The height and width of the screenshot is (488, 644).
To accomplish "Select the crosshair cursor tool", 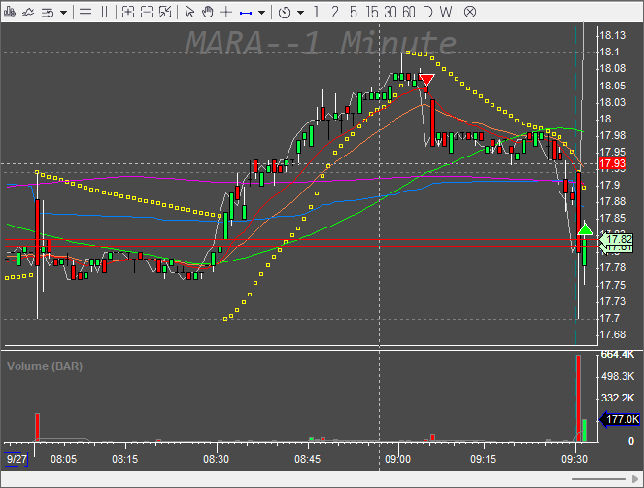I will pos(226,13).
